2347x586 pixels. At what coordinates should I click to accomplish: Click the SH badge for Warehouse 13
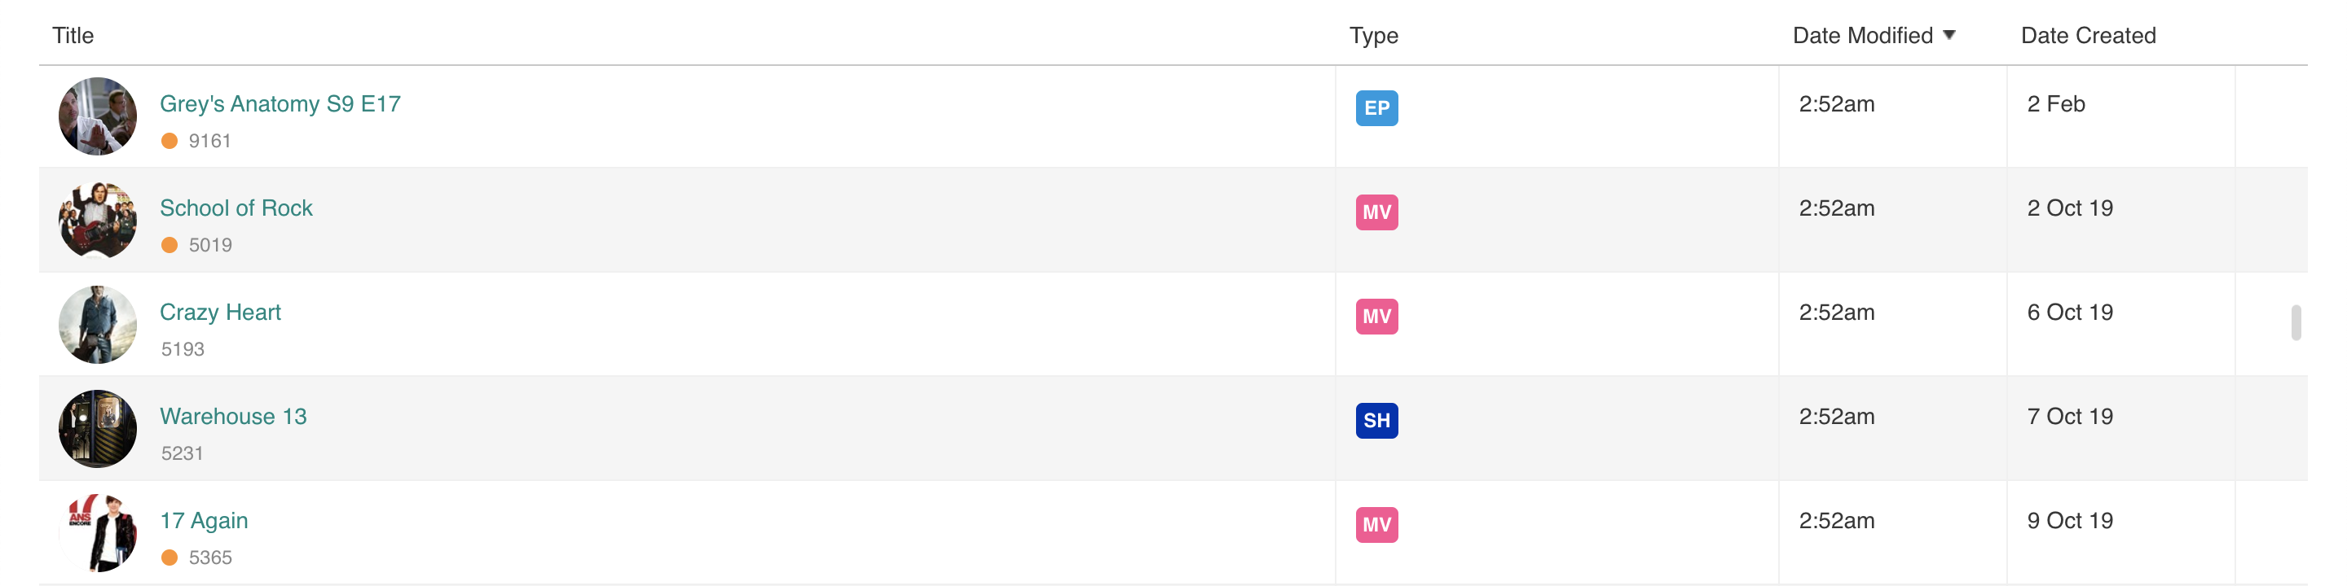tap(1376, 421)
